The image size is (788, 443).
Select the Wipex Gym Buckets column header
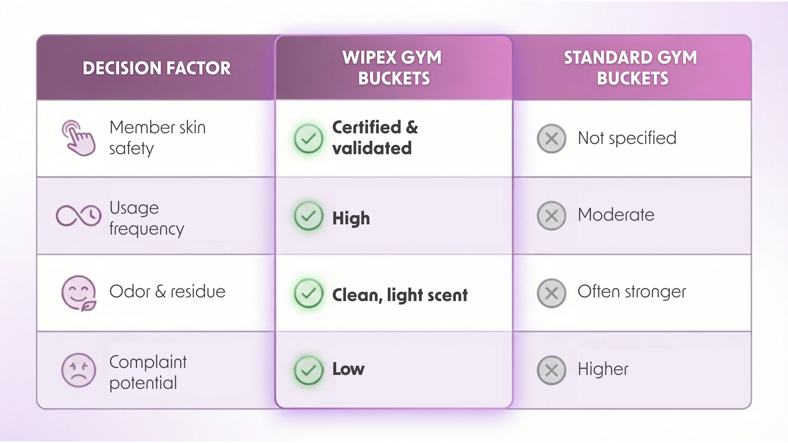coord(393,68)
